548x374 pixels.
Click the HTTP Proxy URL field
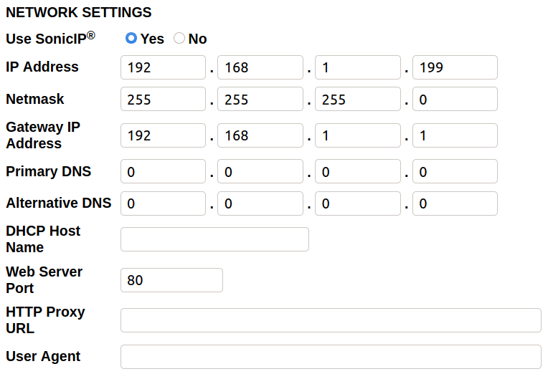pyautogui.click(x=331, y=320)
